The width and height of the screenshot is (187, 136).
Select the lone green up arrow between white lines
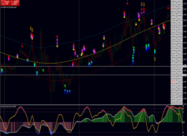click(43, 70)
